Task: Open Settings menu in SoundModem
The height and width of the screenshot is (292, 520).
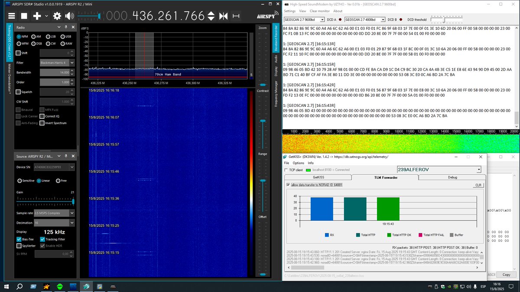Action: (x=290, y=11)
